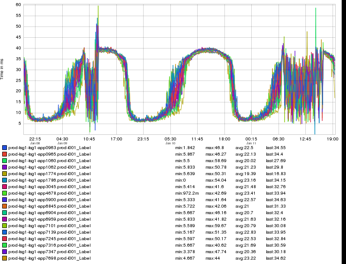Screen dimensions: 346x264
Task: Click the red app0965 legend swatch
Action: tap(4, 154)
